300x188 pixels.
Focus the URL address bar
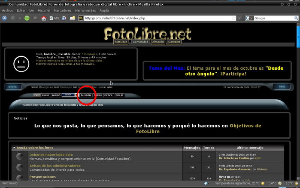click(x=158, y=18)
